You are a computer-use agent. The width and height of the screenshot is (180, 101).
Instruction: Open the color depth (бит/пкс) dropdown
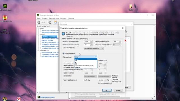(x=117, y=45)
